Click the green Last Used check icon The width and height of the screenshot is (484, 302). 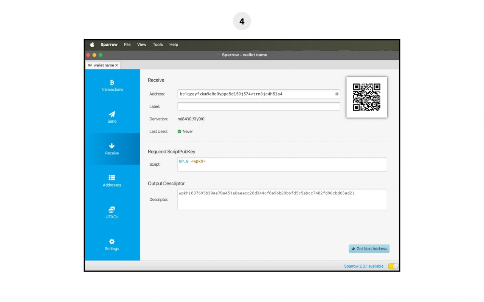coord(180,131)
